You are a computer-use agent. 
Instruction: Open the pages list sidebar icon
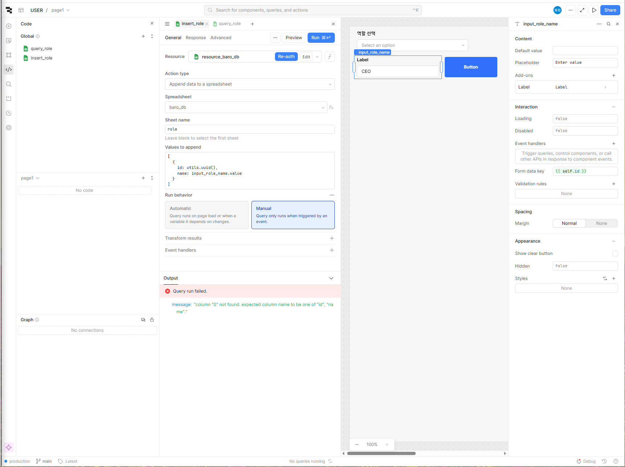[x=9, y=41]
